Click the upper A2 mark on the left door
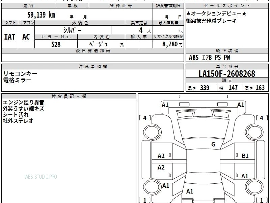This screenshot has height=203, width=270. pos(161,156)
